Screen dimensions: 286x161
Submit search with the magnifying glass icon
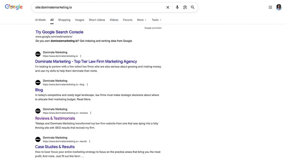(x=192, y=7)
